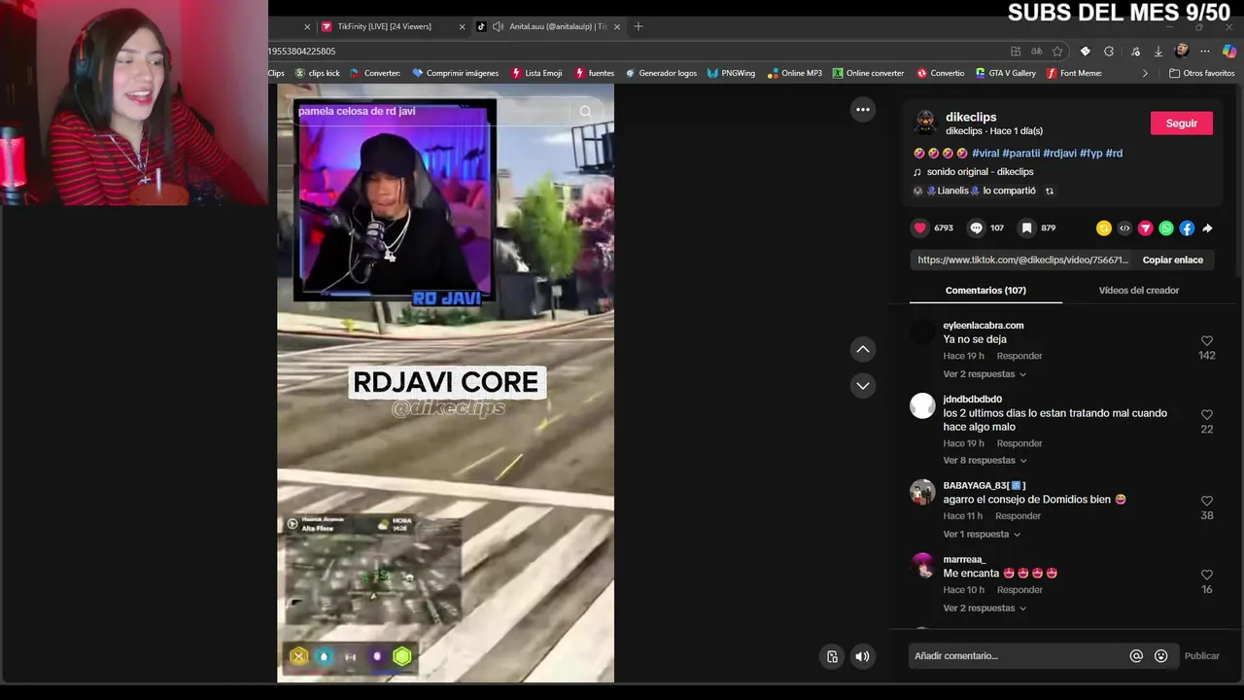Image resolution: width=1244 pixels, height=700 pixels.
Task: Click the 'Añadir comentario...' input field
Action: [1018, 656]
